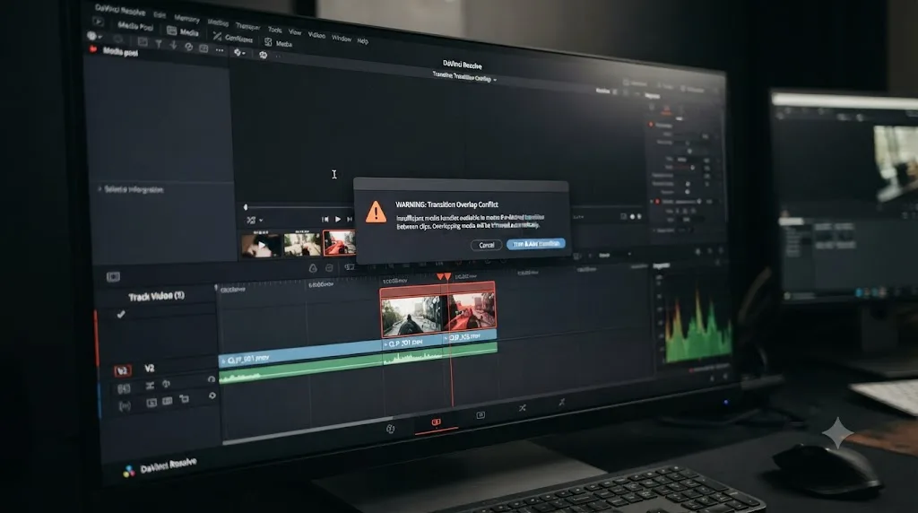The width and height of the screenshot is (918, 513).
Task: Click the down-arrow import icon in media pool toolbar
Action: 173,45
